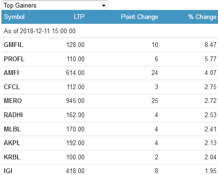Open the MERO symbol
218x175 pixels.
click(13, 101)
